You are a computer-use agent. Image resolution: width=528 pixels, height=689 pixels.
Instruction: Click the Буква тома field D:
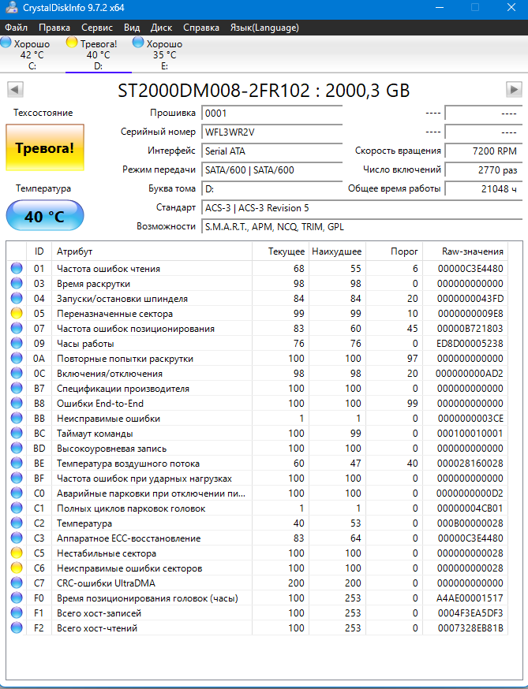pyautogui.click(x=272, y=188)
